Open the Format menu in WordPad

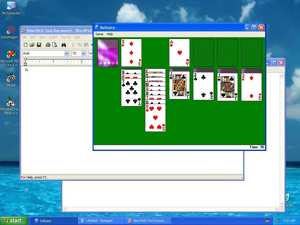pyautogui.click(x=66, y=37)
